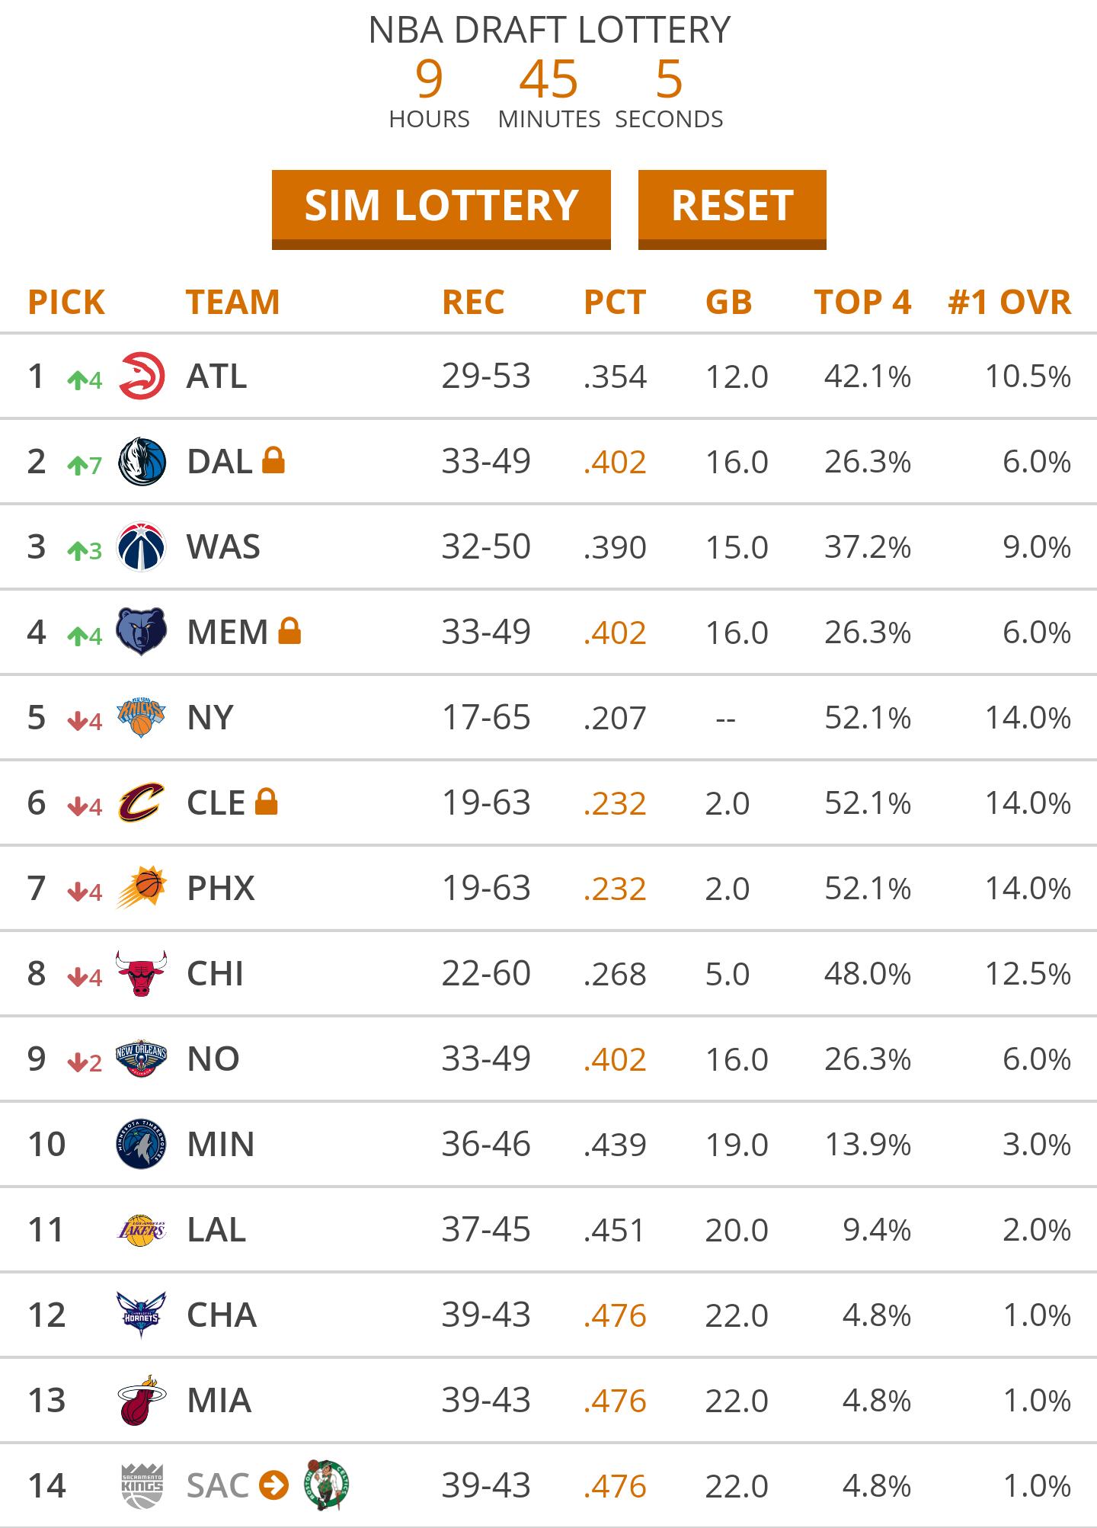Viewport: 1097px width, 1528px height.
Task: Select the GB column header
Action: coord(728,302)
